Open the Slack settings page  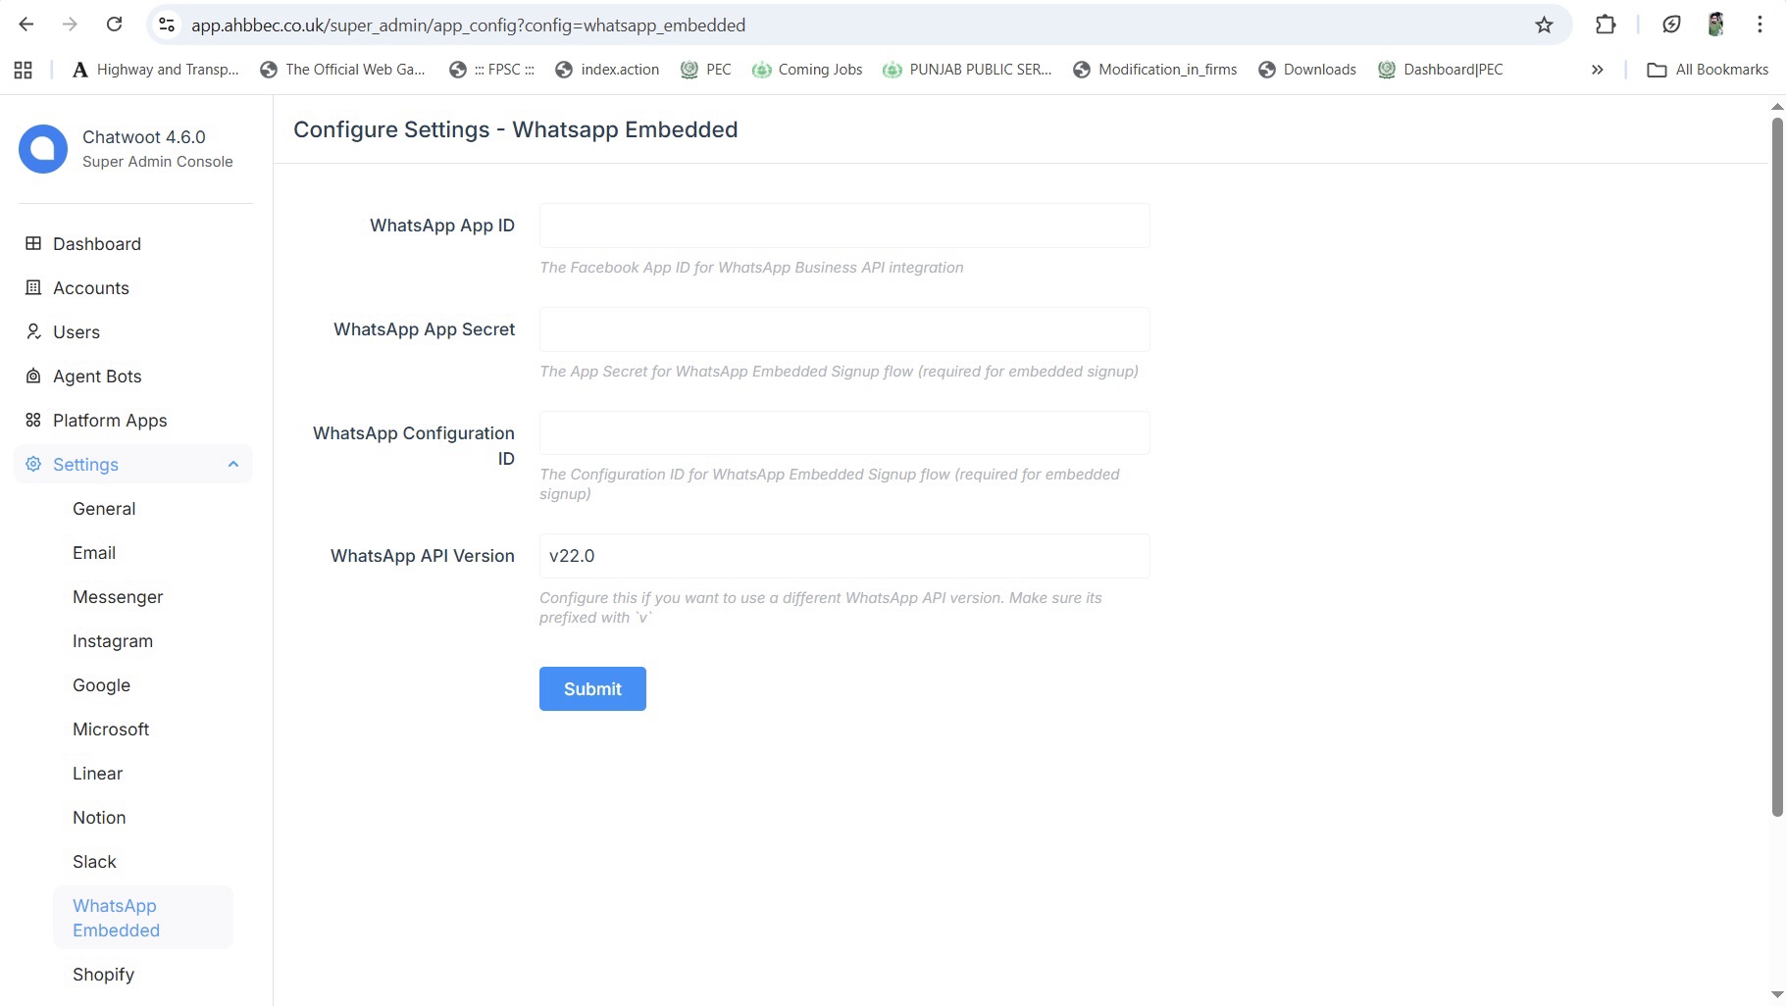point(94,862)
